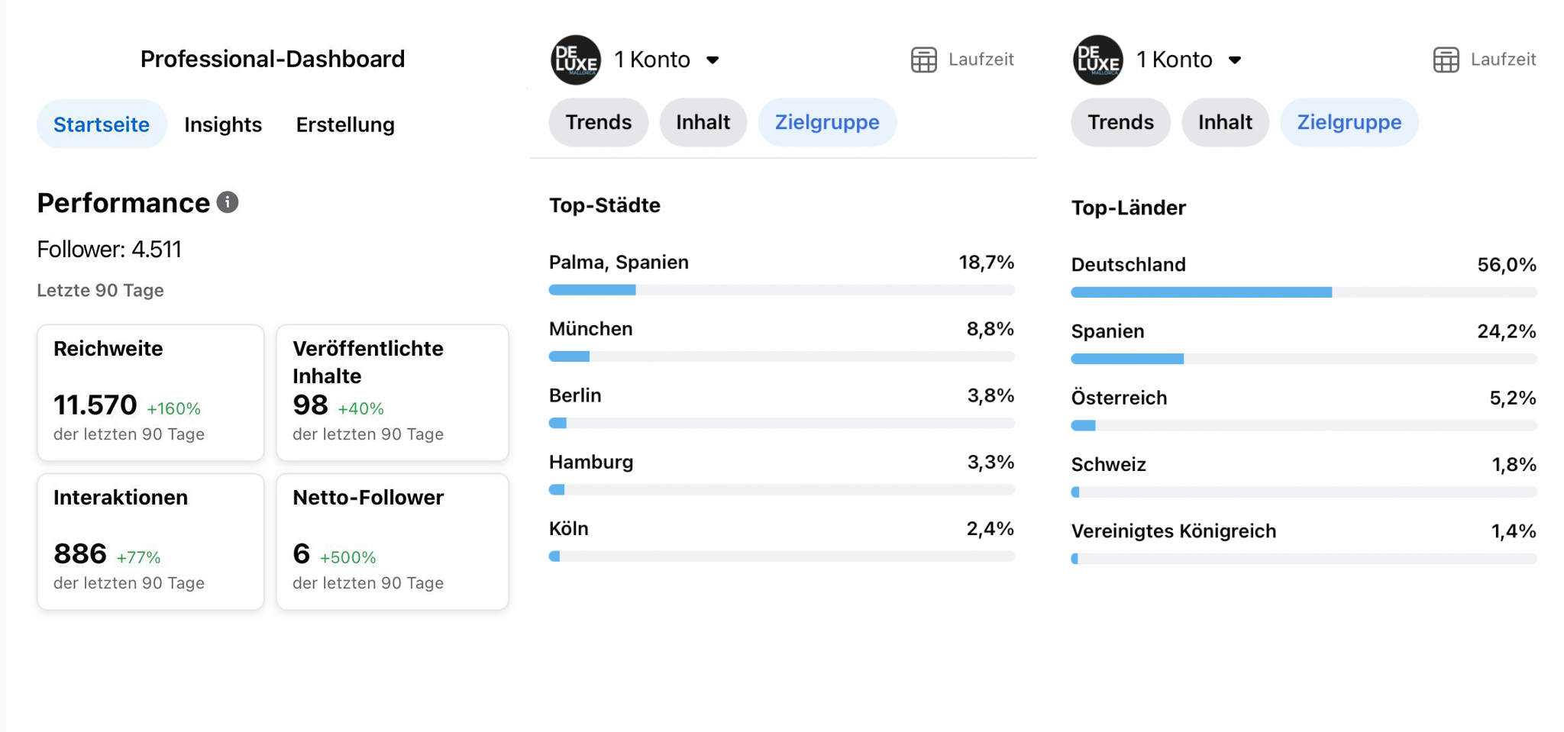
Task: Switch to the Insights tab
Action: pyautogui.click(x=223, y=124)
